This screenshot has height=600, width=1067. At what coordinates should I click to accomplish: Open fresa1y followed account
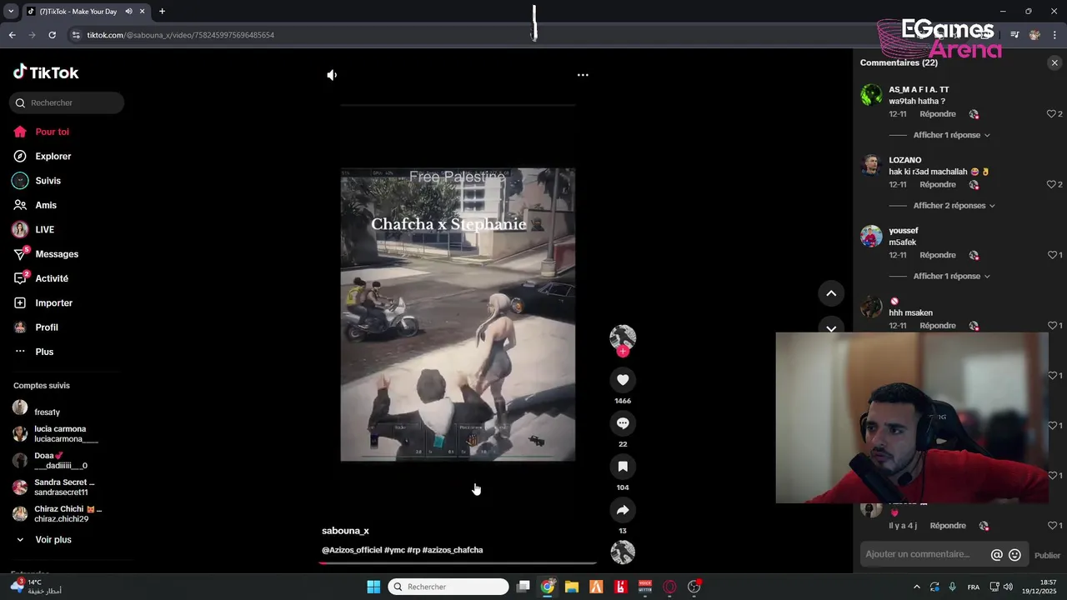[47, 412]
